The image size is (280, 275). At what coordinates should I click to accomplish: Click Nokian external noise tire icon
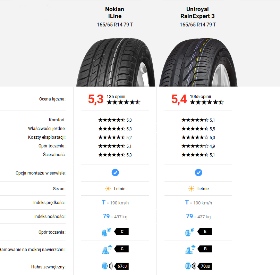[x=107, y=266]
